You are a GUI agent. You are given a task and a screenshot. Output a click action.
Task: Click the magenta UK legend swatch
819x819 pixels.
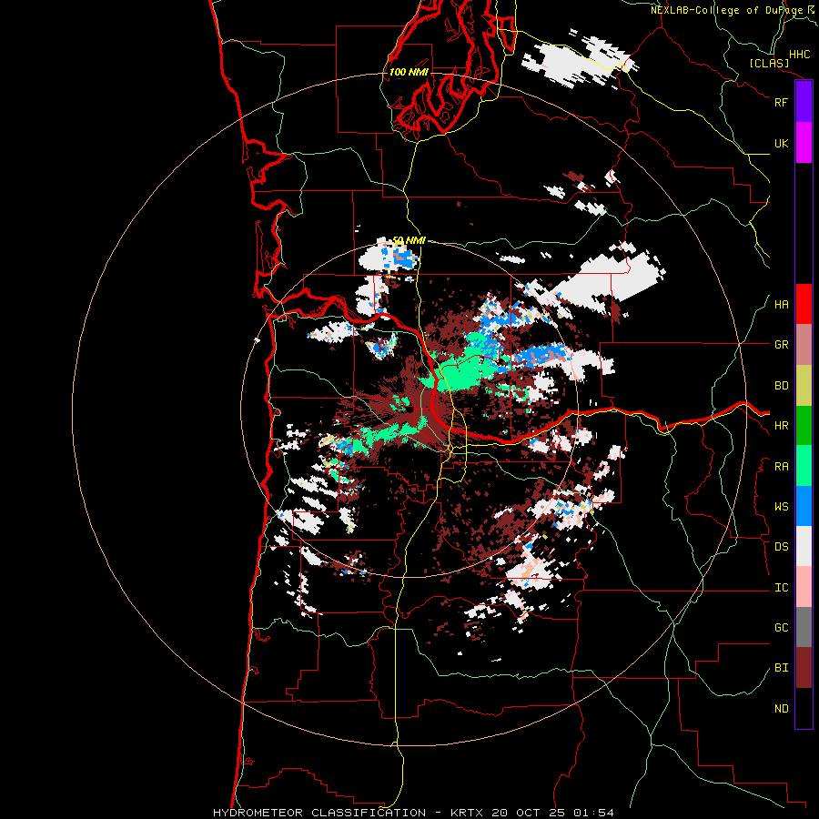tap(804, 143)
